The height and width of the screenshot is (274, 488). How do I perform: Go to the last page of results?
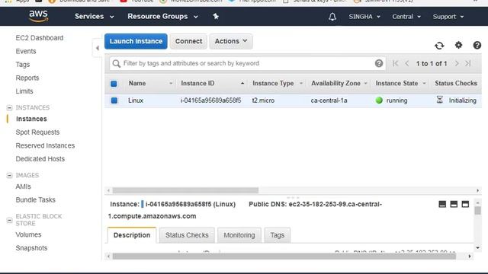(467, 63)
